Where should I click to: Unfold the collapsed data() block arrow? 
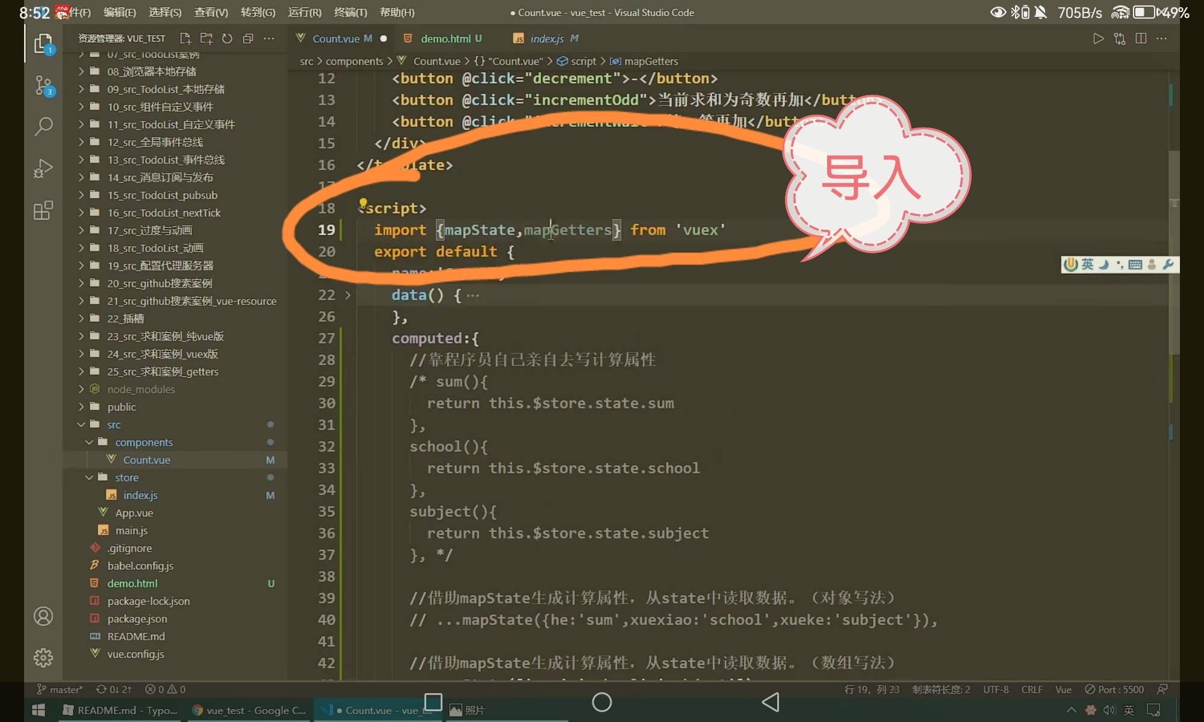pos(347,295)
